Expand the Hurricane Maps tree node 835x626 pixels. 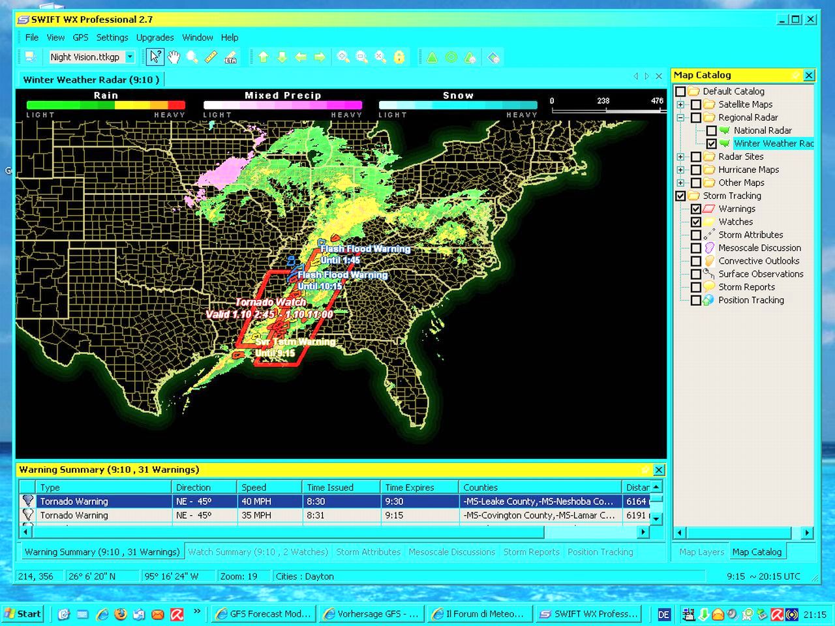pyautogui.click(x=680, y=170)
